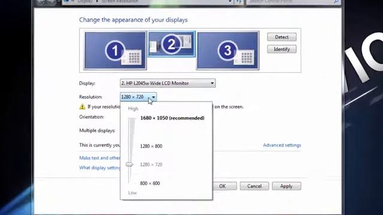Viewport: 383px width, 215px height.
Task: Open Advanced settings link
Action: coord(282,145)
